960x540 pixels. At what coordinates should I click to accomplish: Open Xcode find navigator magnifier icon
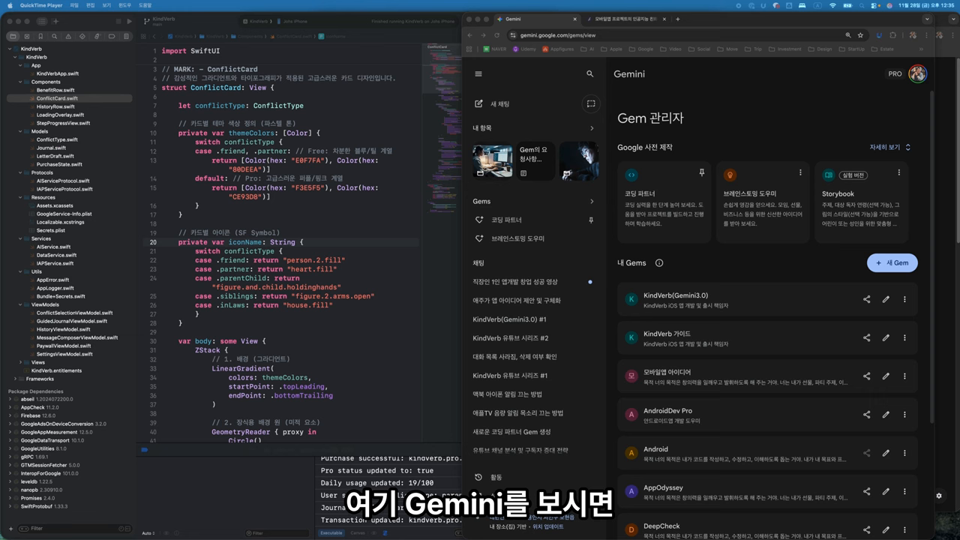point(55,36)
